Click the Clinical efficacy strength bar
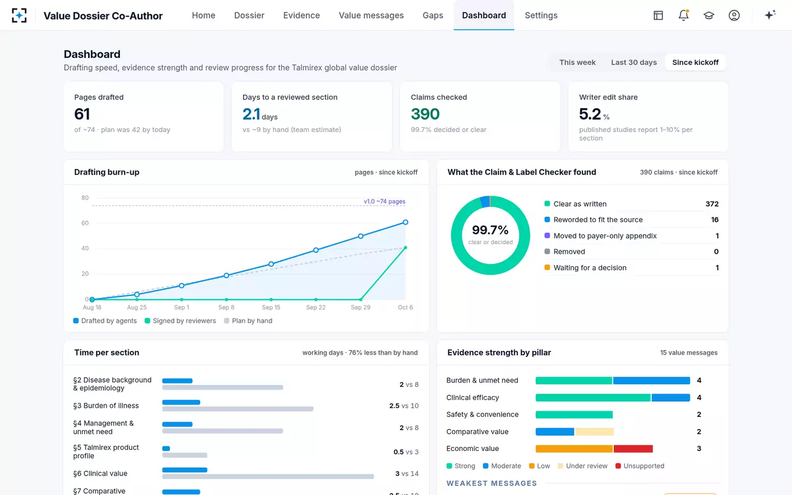This screenshot has width=792, height=495. 613,398
